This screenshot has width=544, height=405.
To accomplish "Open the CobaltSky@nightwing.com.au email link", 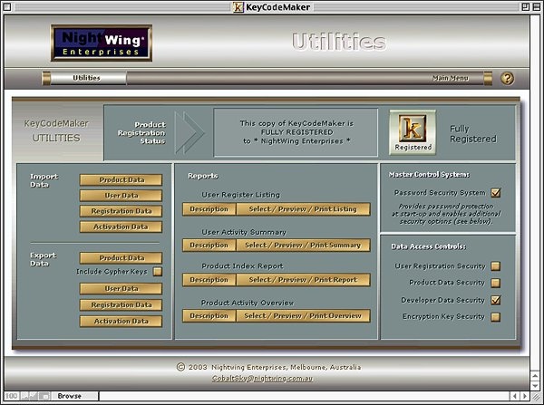I will (x=262, y=379).
